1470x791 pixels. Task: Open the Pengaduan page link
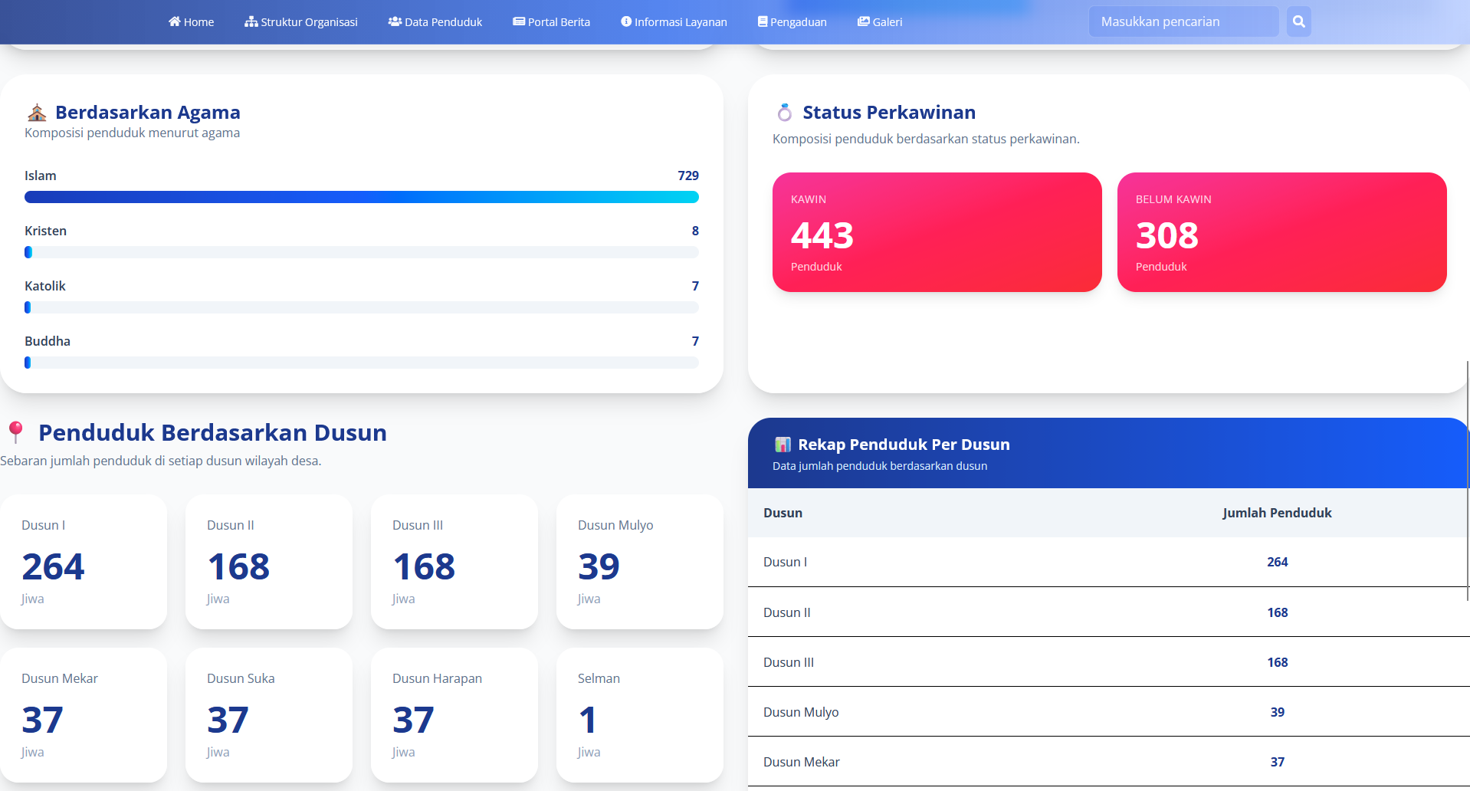coord(792,21)
